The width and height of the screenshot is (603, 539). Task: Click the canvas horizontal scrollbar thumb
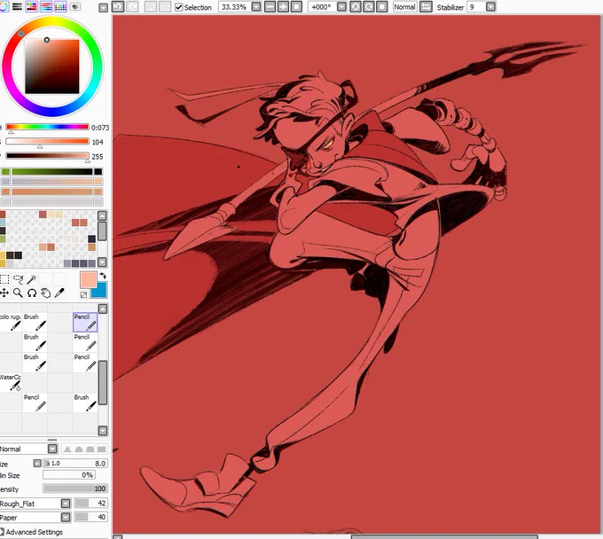click(444, 536)
